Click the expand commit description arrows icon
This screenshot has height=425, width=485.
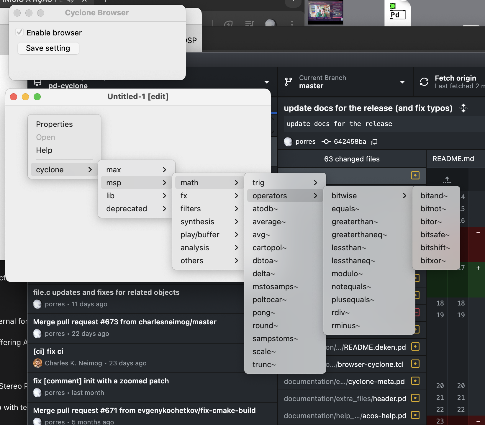[x=463, y=108]
